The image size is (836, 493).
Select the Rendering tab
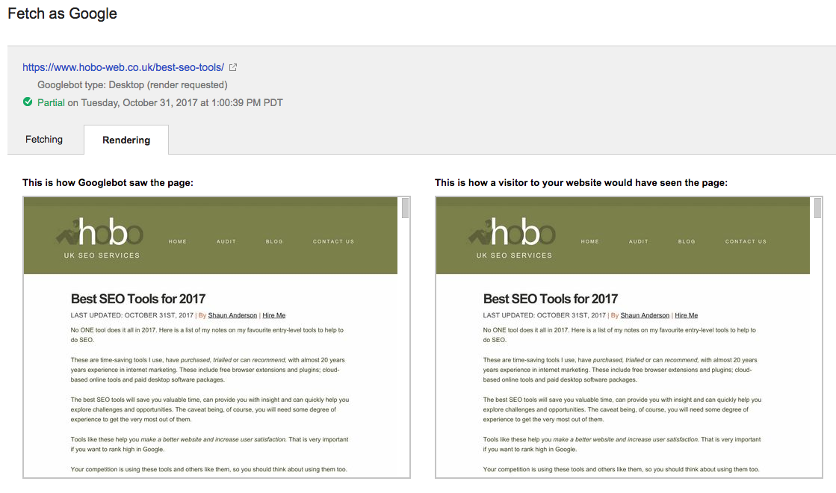click(x=126, y=140)
